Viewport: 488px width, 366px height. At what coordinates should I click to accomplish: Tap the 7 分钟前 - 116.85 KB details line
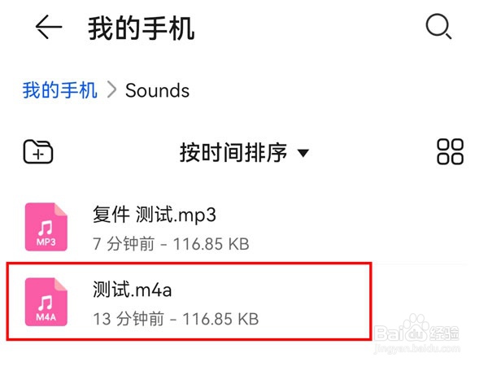(171, 244)
